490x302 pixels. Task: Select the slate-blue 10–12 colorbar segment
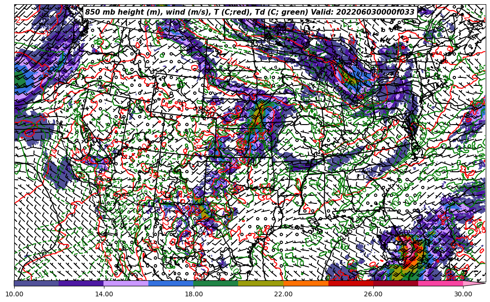[x=36, y=284]
